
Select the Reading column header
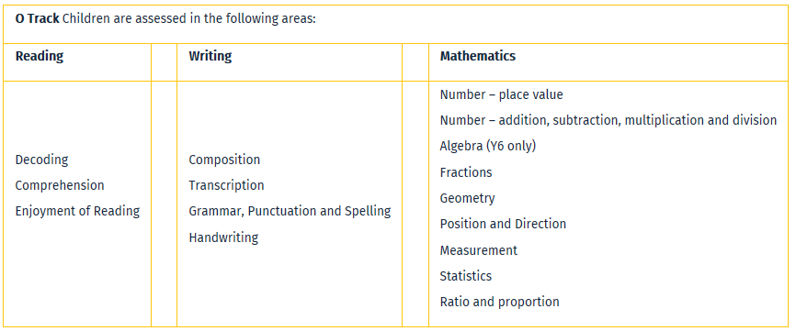[x=40, y=56]
